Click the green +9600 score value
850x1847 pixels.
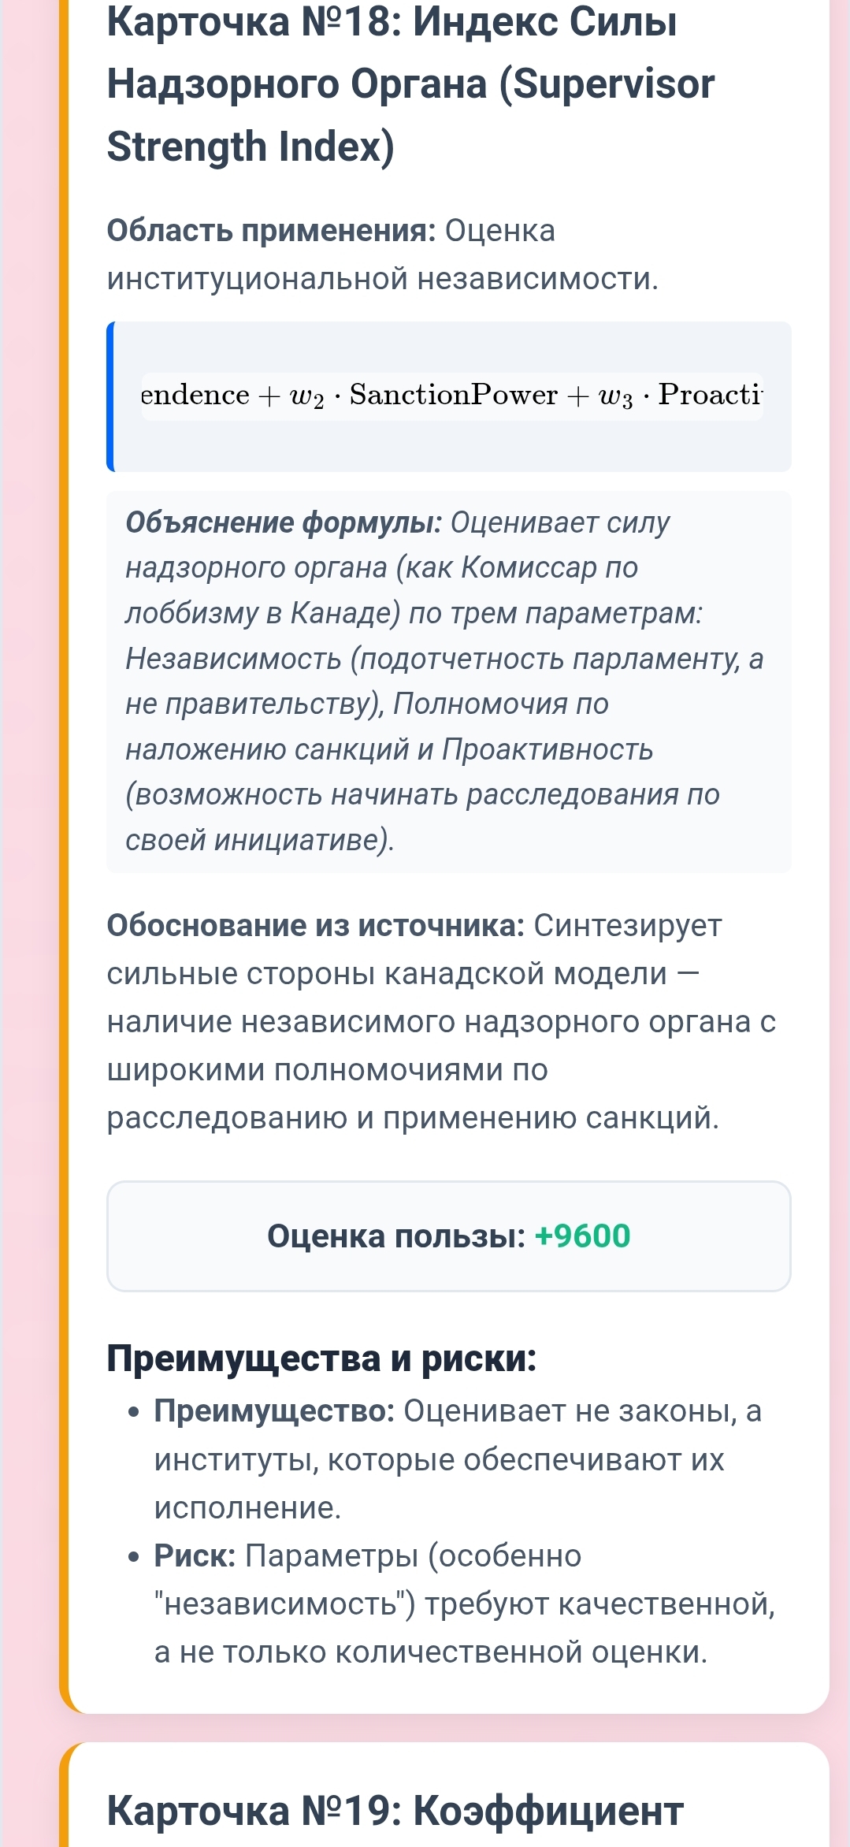point(583,1236)
